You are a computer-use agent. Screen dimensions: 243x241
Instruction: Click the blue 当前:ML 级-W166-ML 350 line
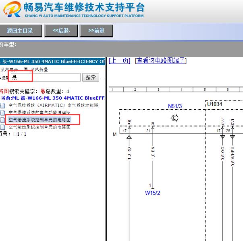click(53, 98)
